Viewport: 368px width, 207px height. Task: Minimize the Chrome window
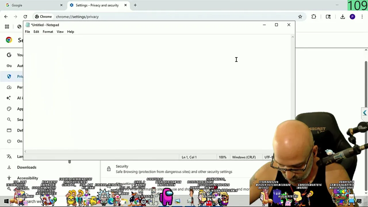[337, 5]
